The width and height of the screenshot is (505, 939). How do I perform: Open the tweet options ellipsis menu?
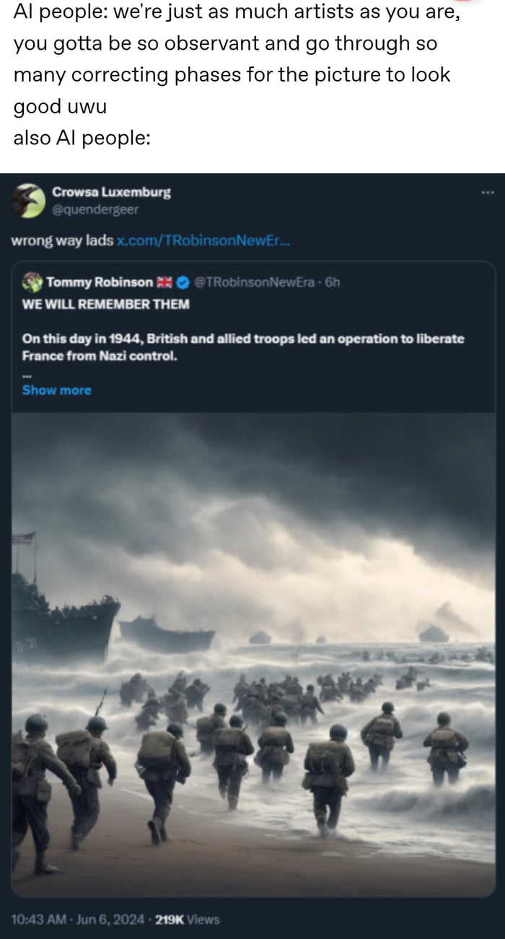click(488, 191)
